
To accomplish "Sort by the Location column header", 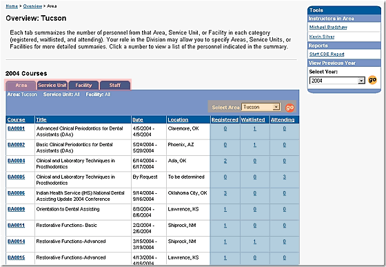I will pyautogui.click(x=178, y=120).
